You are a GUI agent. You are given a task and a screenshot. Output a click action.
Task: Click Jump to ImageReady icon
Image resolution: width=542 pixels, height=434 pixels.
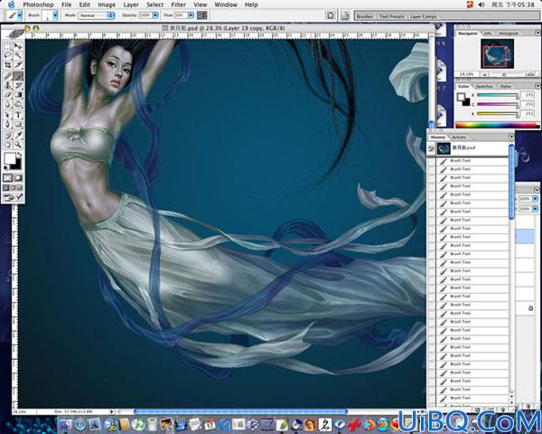tap(13, 197)
